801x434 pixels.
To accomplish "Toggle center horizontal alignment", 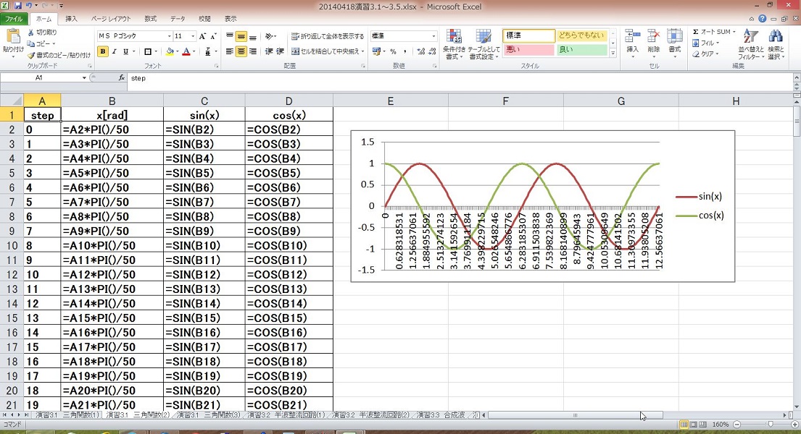I will [x=241, y=51].
